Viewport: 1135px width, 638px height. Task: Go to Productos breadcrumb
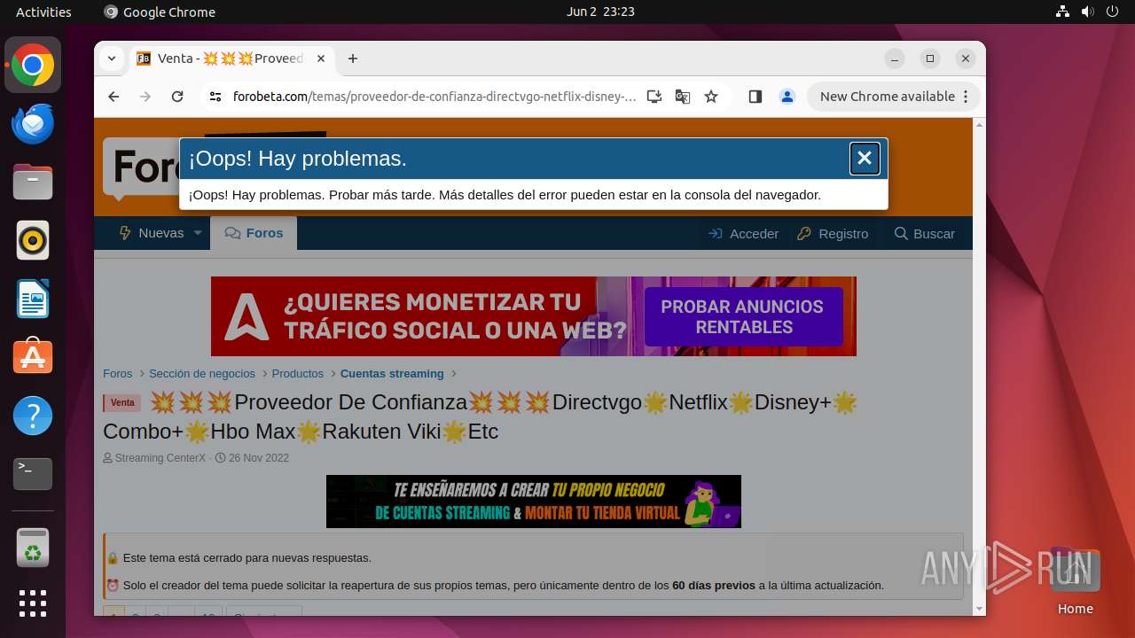pyautogui.click(x=298, y=374)
